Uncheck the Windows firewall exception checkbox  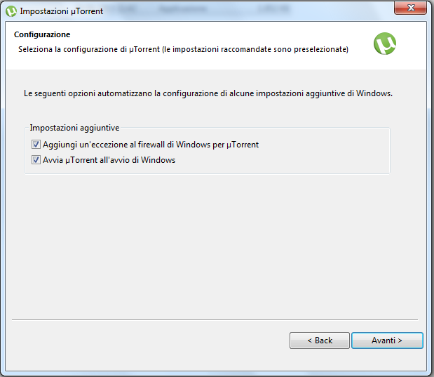(x=36, y=145)
